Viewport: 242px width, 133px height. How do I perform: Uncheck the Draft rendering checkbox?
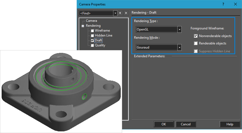coord(92,41)
